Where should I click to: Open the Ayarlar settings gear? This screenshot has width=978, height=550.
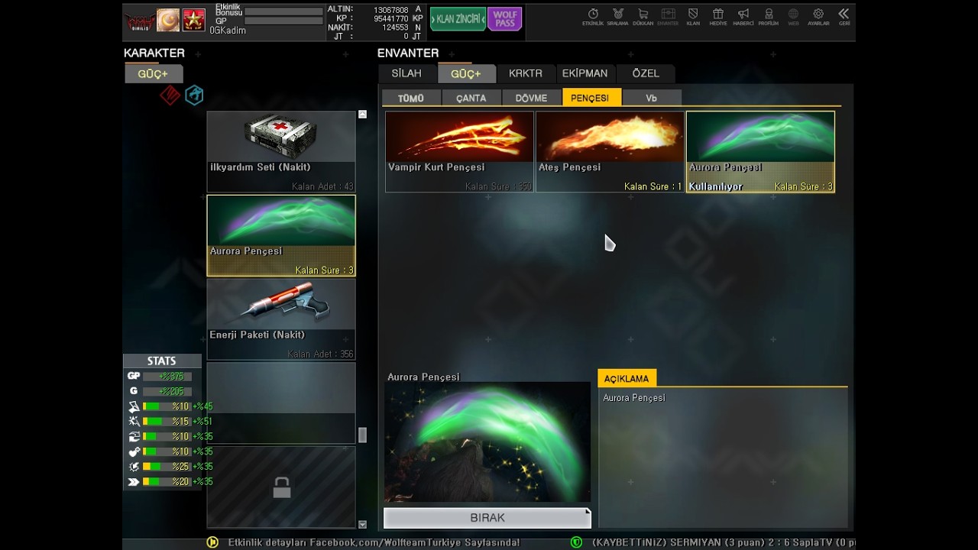click(x=818, y=17)
